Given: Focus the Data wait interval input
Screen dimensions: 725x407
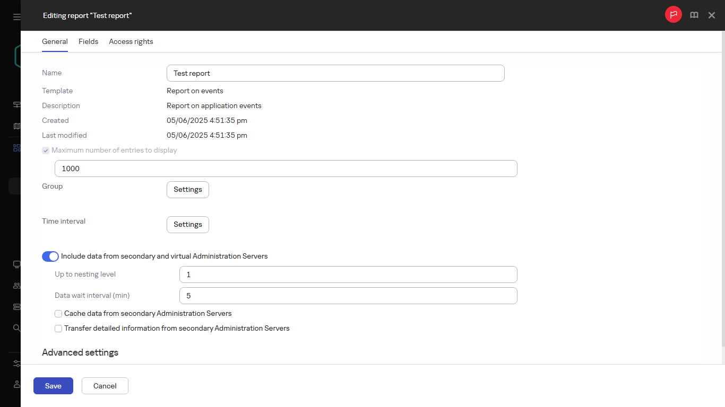Looking at the screenshot, I should (348, 296).
